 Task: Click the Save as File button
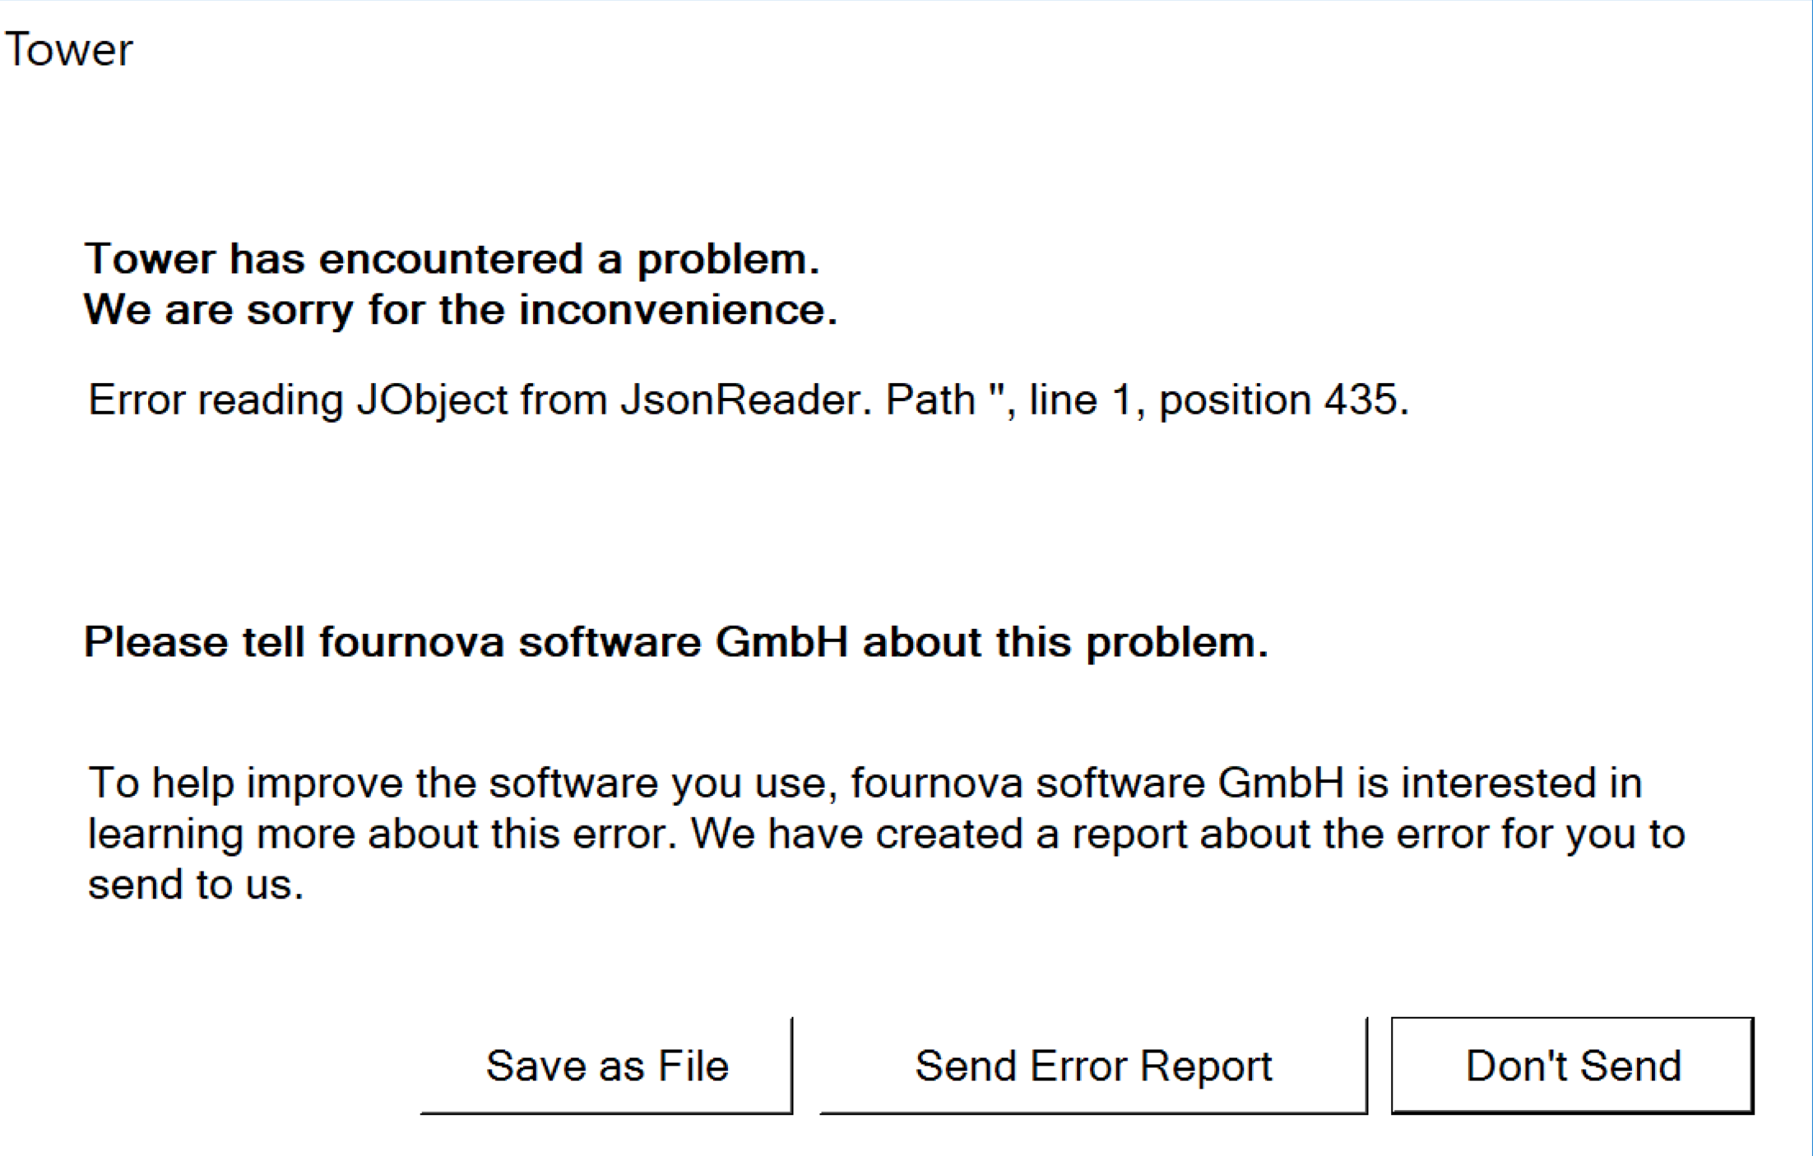pyautogui.click(x=607, y=1066)
